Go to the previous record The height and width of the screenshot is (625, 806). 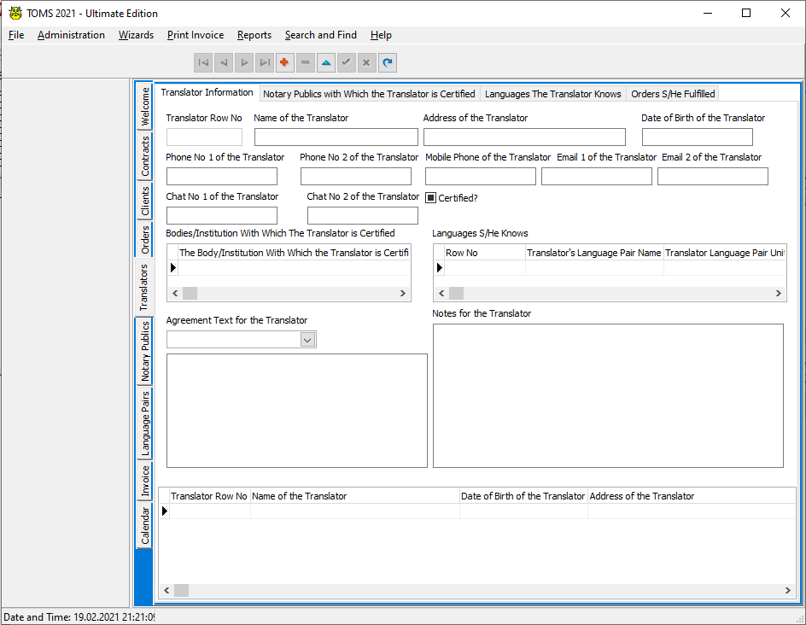click(224, 62)
